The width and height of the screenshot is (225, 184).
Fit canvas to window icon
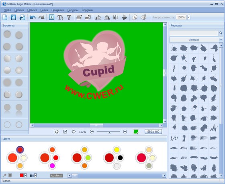(x=65, y=131)
